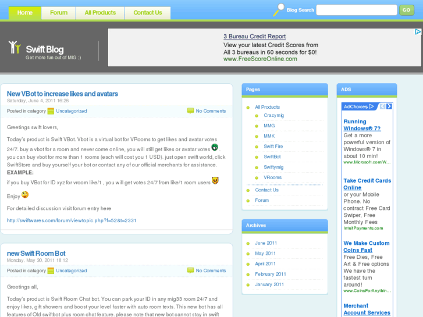Click the magnifying glass search icon
The width and height of the screenshot is (423, 317).
pos(279,10)
